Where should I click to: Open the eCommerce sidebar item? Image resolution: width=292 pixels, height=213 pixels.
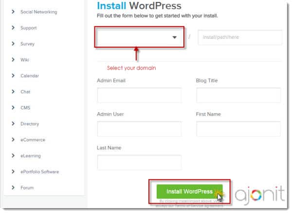(33, 140)
